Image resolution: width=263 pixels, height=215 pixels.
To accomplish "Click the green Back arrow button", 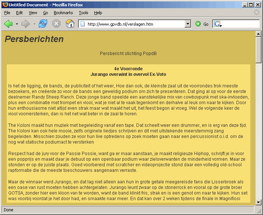I will (8, 24).
